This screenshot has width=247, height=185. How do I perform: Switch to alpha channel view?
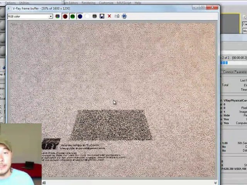pos(87,16)
